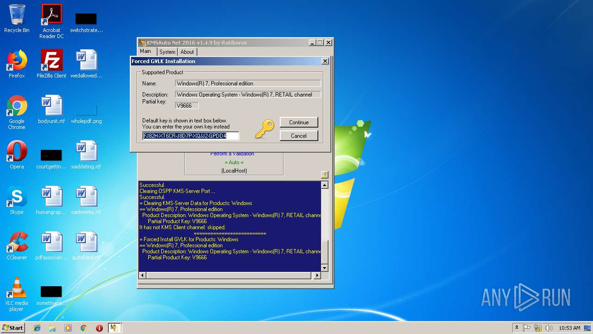Click the Action Center flag icon
Viewport: 593px width, 334px height.
(x=527, y=328)
